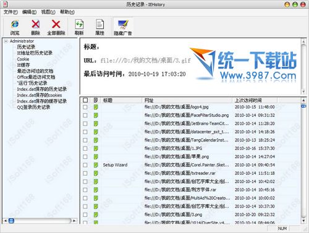Click the tree horizontal scrollbar thumb

click(12, 221)
